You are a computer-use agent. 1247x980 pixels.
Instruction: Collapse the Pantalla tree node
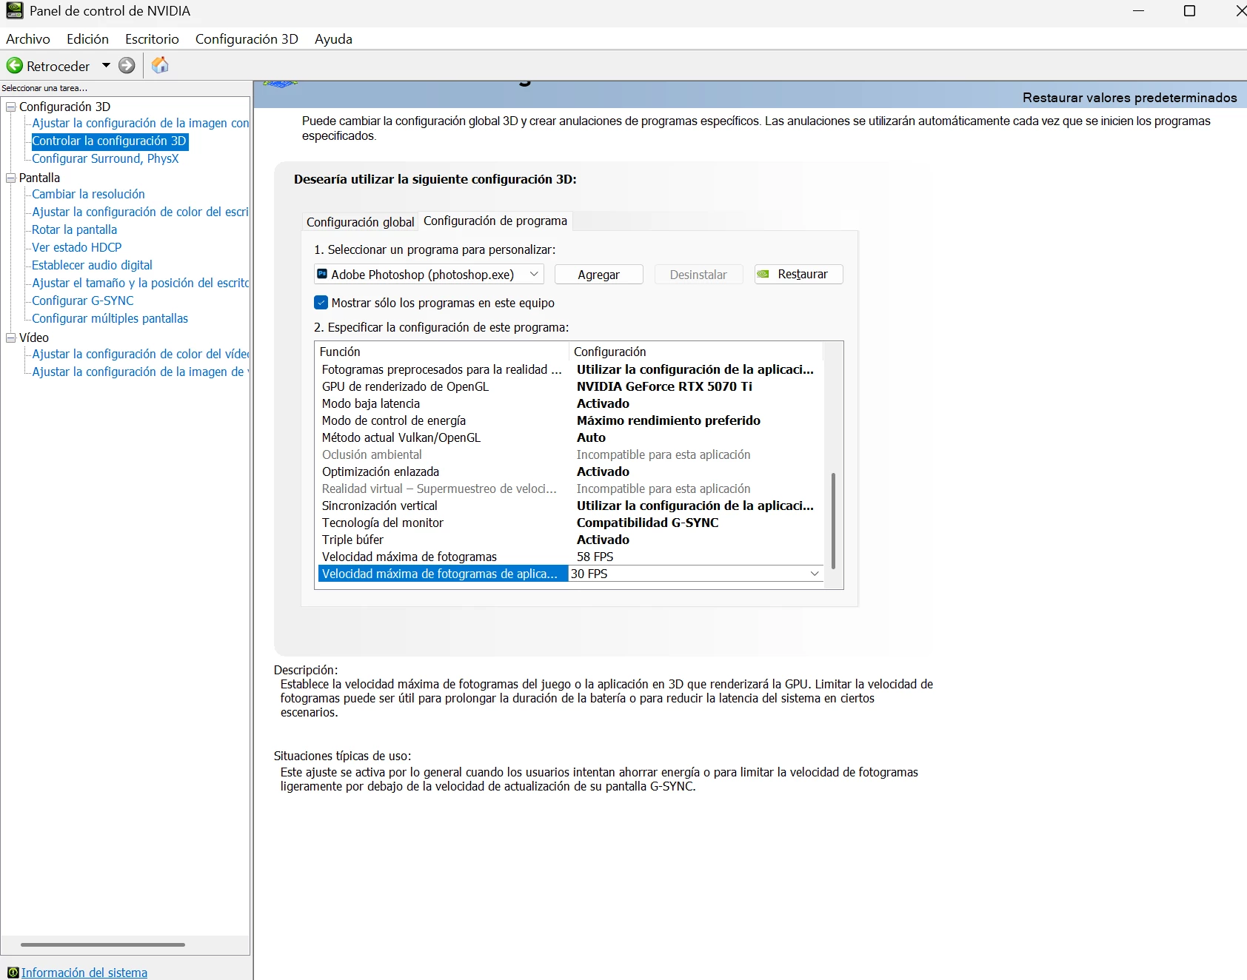(11, 178)
